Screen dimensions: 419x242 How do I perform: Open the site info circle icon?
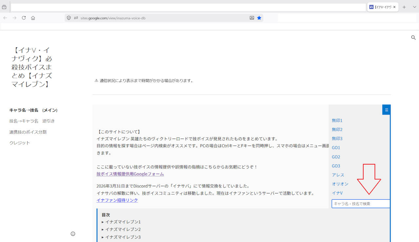[x=73, y=234]
